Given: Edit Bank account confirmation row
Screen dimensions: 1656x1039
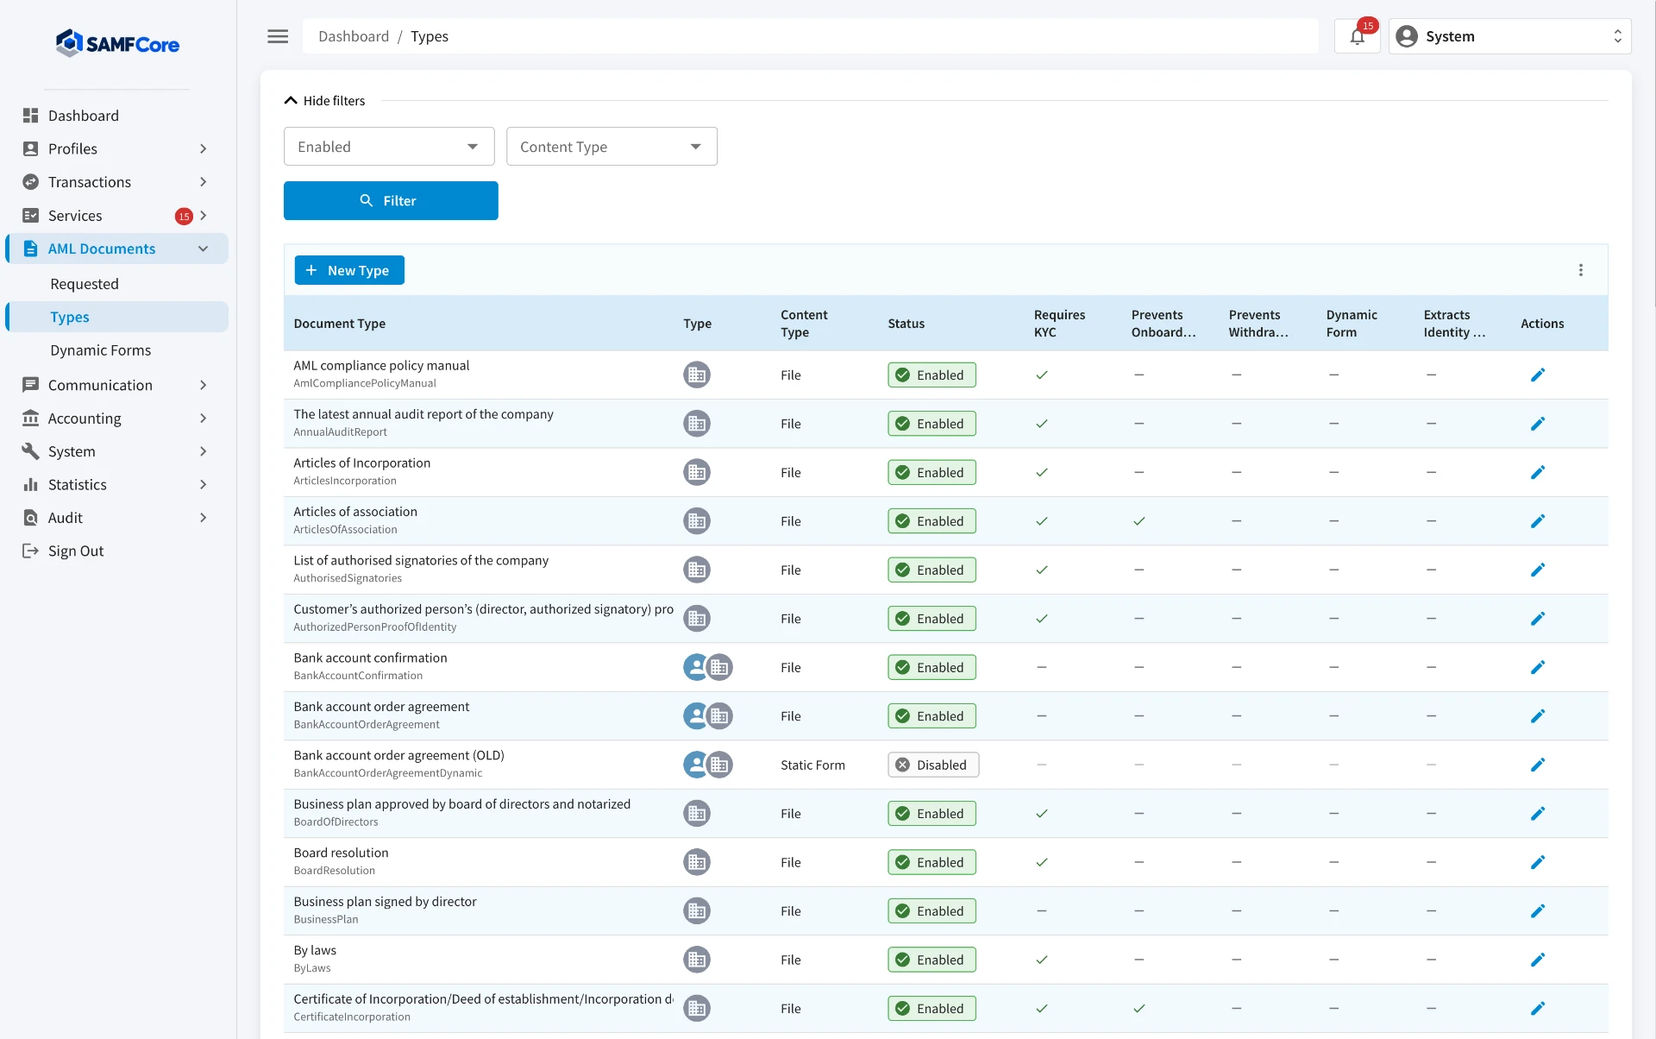Looking at the screenshot, I should coord(1538,668).
